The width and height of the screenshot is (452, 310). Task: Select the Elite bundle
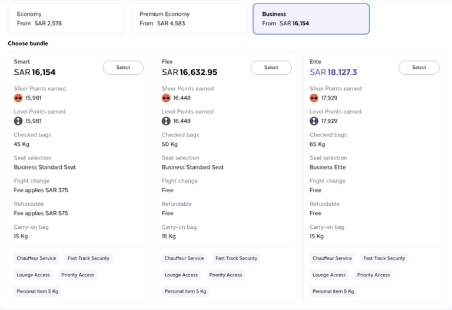419,68
